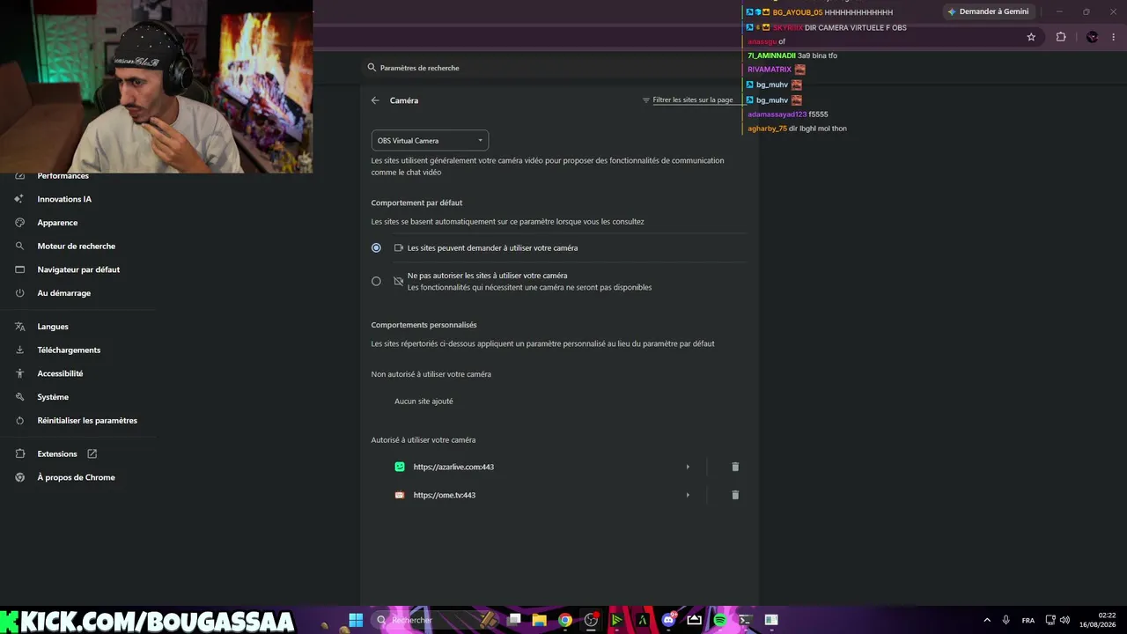Expand ome.tv site details arrow
The image size is (1127, 634).
pyautogui.click(x=688, y=495)
